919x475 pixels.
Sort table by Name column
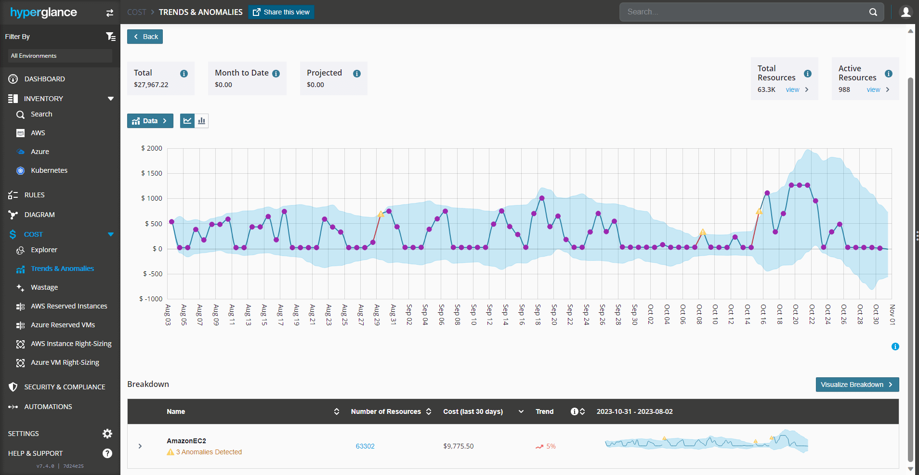[x=337, y=411]
